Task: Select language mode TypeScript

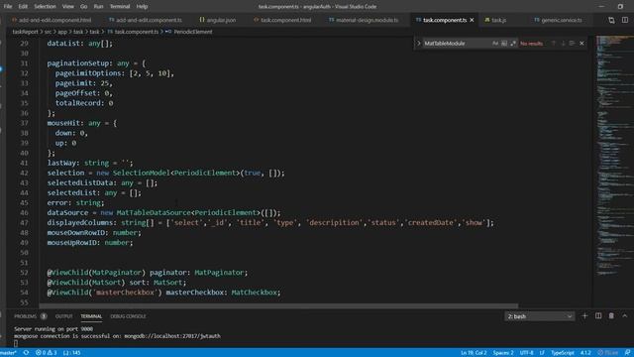Action: (563, 353)
